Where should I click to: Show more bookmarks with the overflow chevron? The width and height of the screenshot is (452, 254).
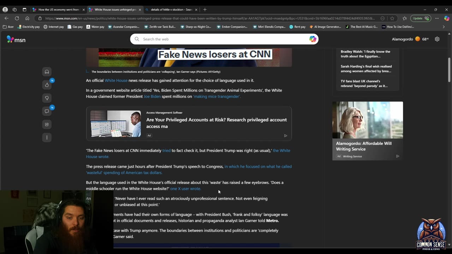pos(444,27)
